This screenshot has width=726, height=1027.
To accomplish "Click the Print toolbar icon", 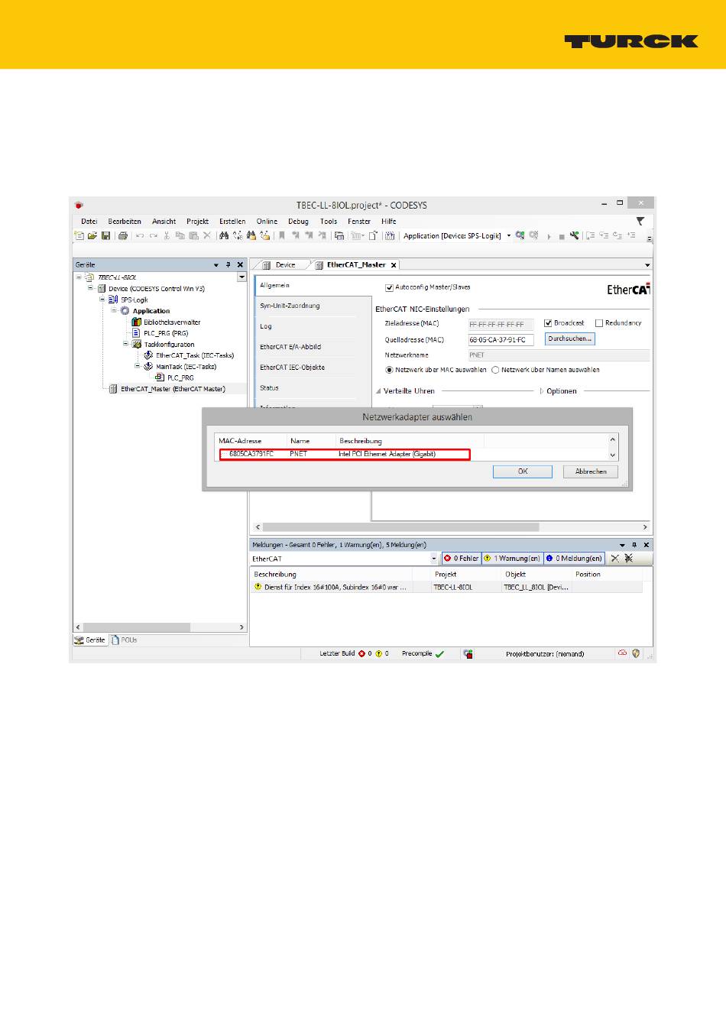I will point(122,236).
